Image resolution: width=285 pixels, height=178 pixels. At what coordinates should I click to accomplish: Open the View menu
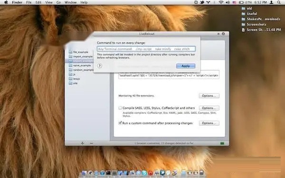click(49, 2)
